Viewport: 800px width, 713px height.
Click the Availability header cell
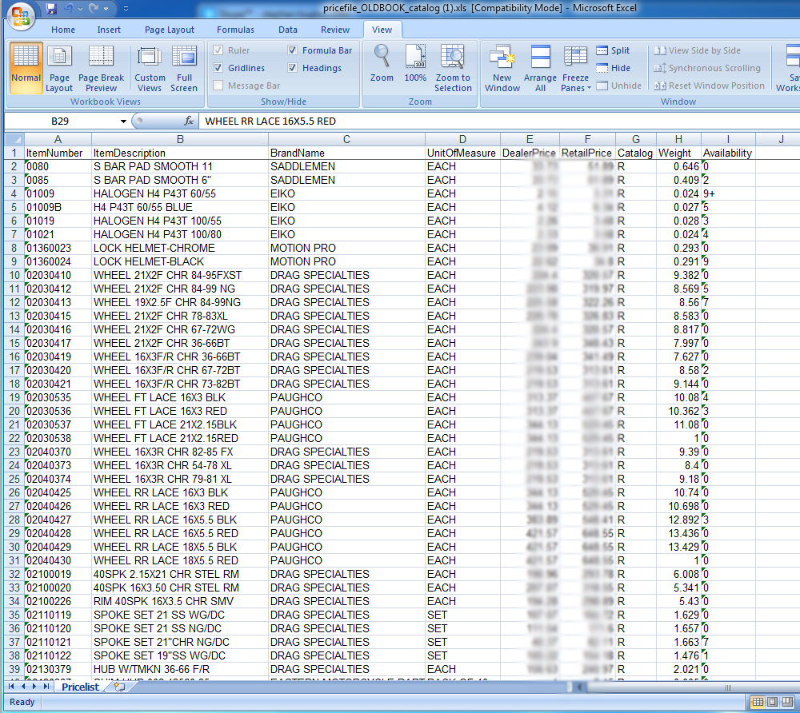[727, 153]
